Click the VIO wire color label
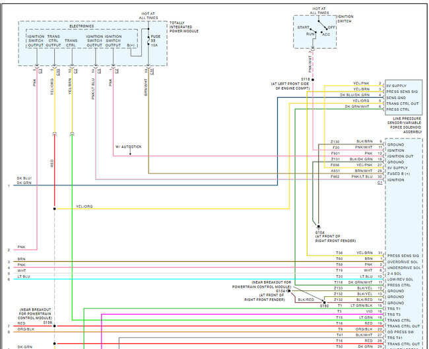Viewport: 429px width, 349px height. click(369, 311)
